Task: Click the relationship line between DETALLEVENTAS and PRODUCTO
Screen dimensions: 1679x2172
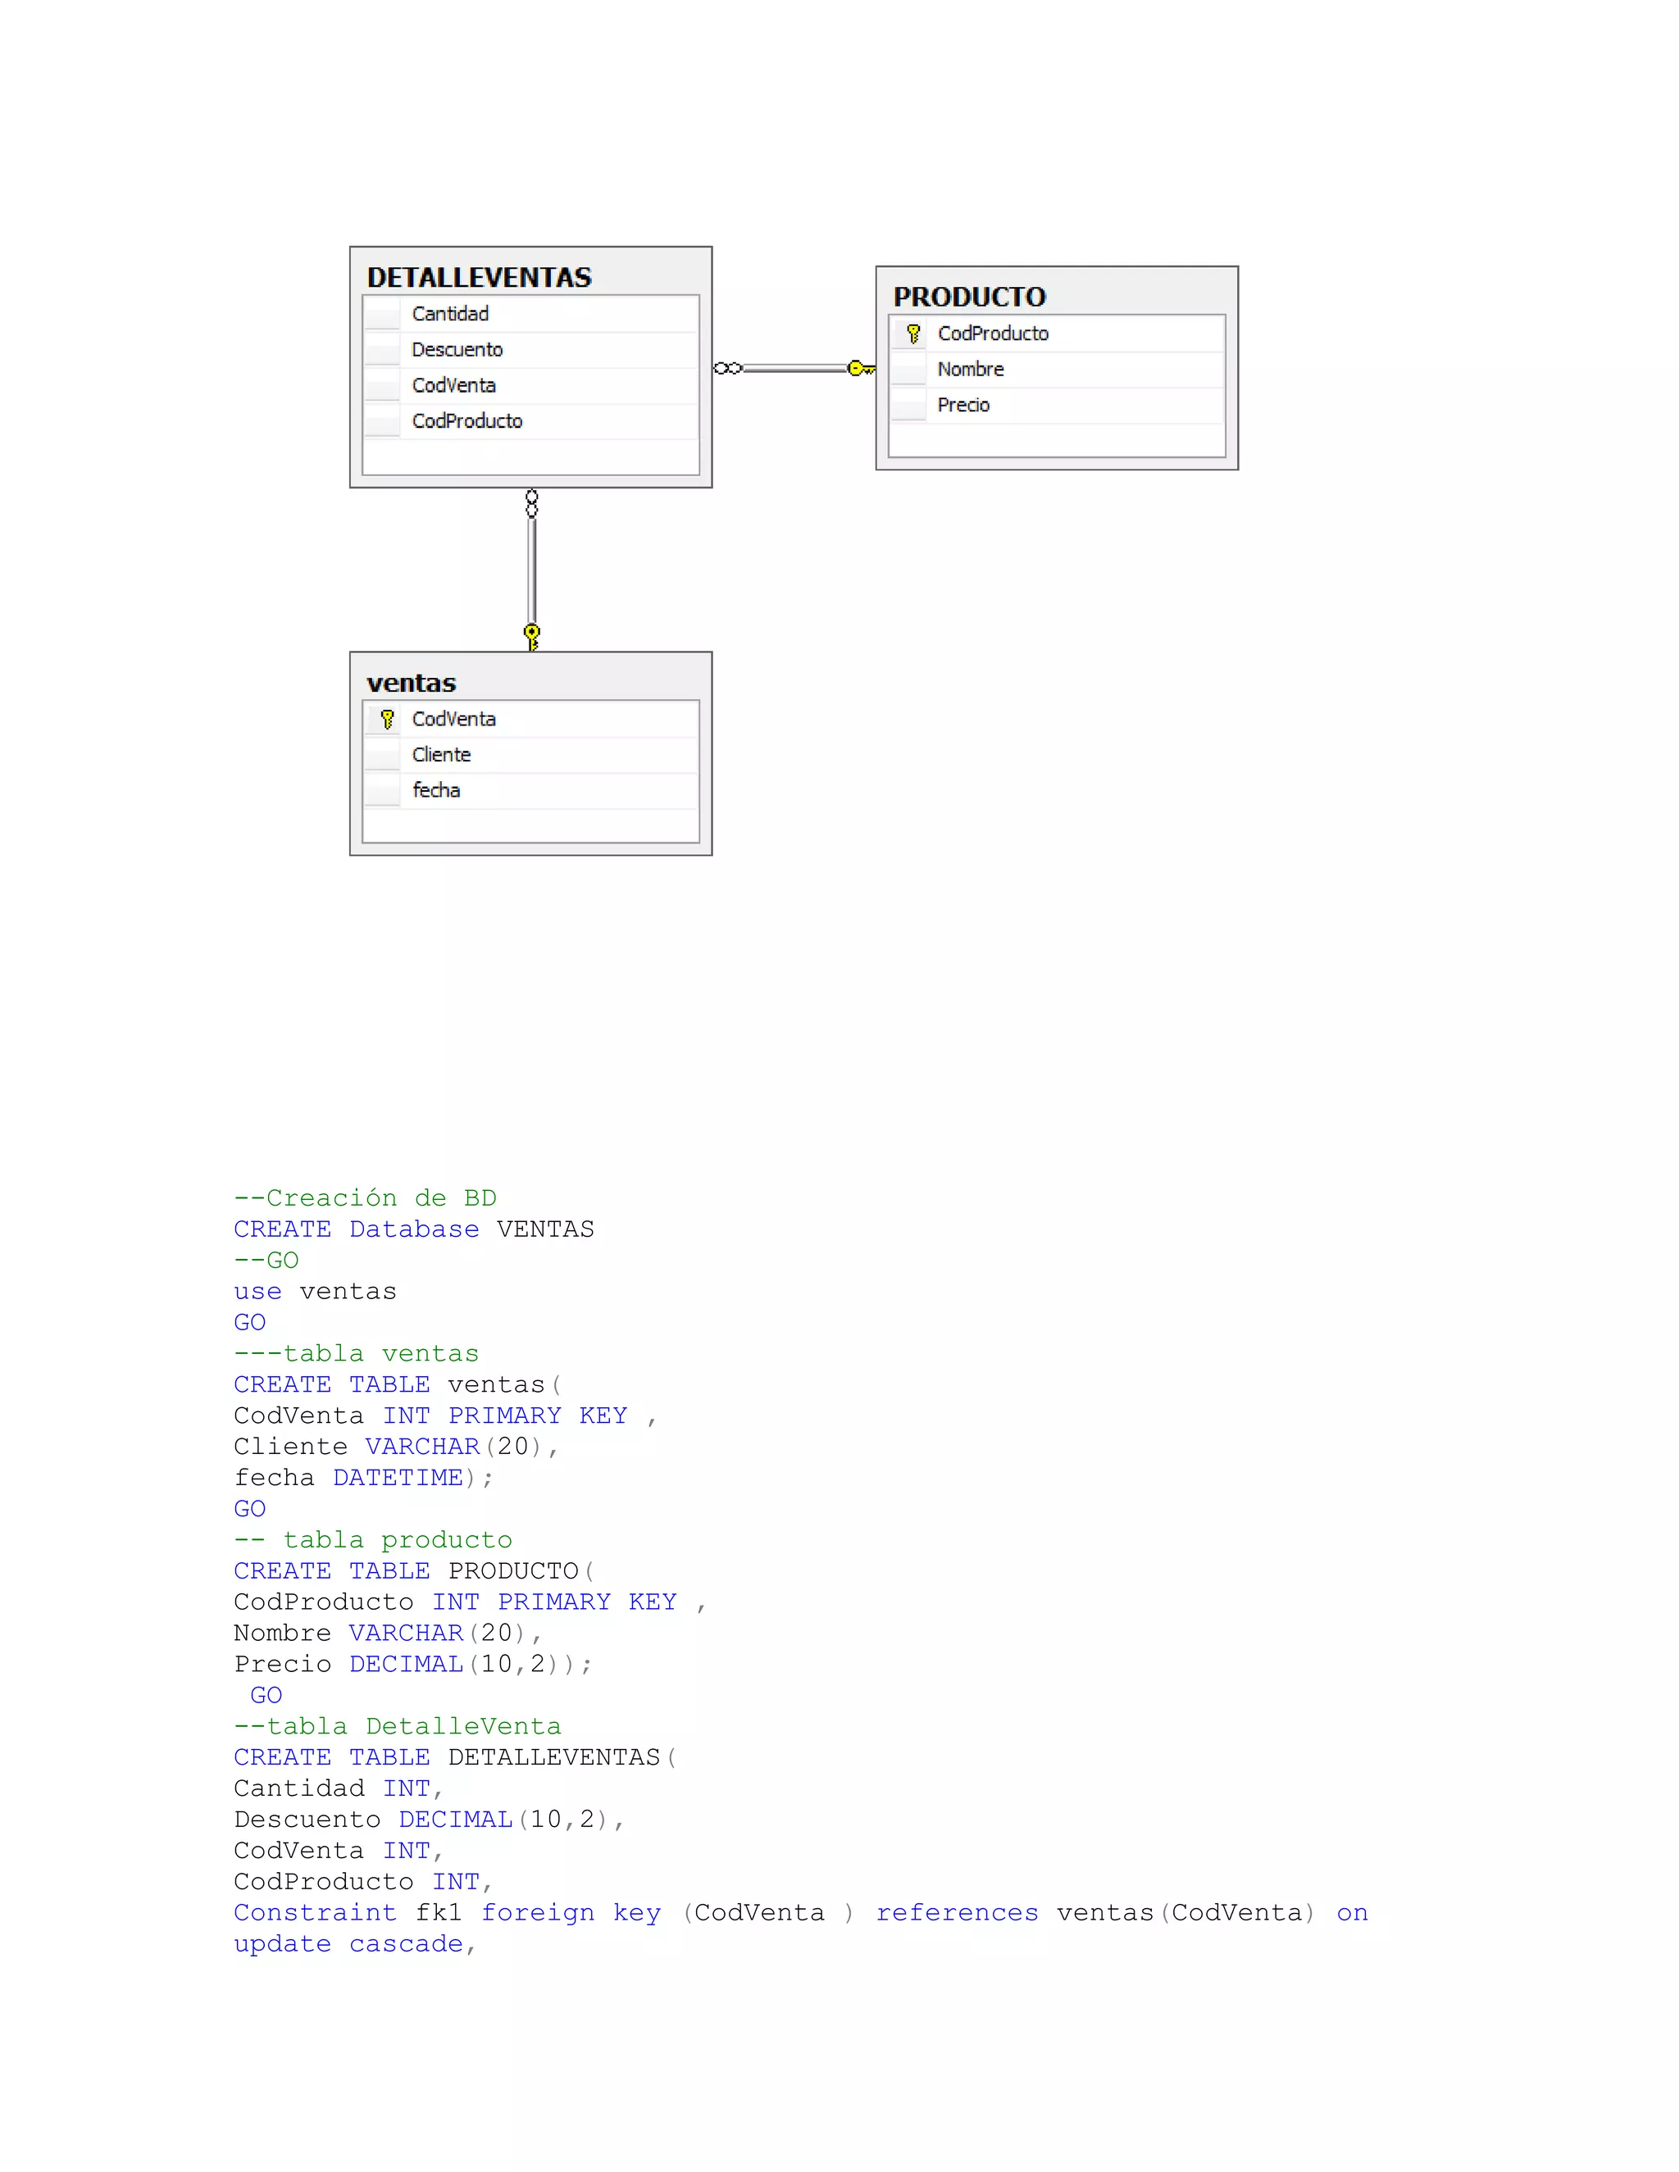Action: coord(794,368)
